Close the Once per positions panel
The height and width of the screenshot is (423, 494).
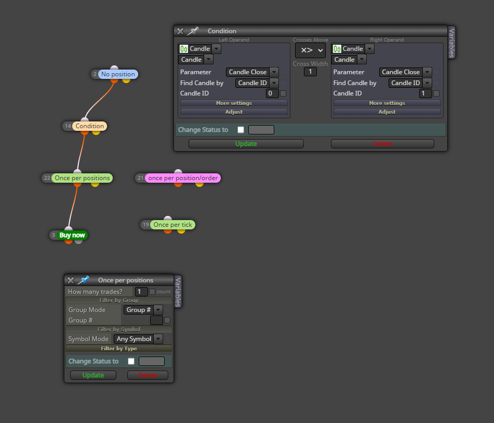coord(71,280)
